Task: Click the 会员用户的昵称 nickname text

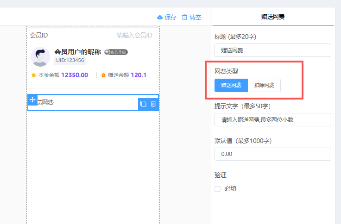Action: [78, 52]
